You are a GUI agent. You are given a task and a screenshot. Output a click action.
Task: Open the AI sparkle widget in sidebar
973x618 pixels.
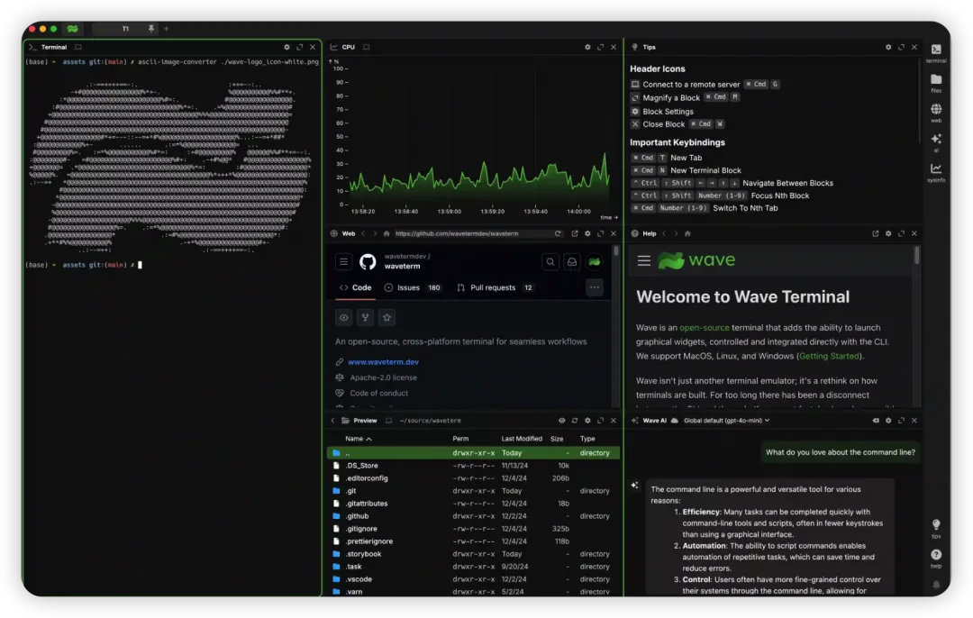click(936, 141)
